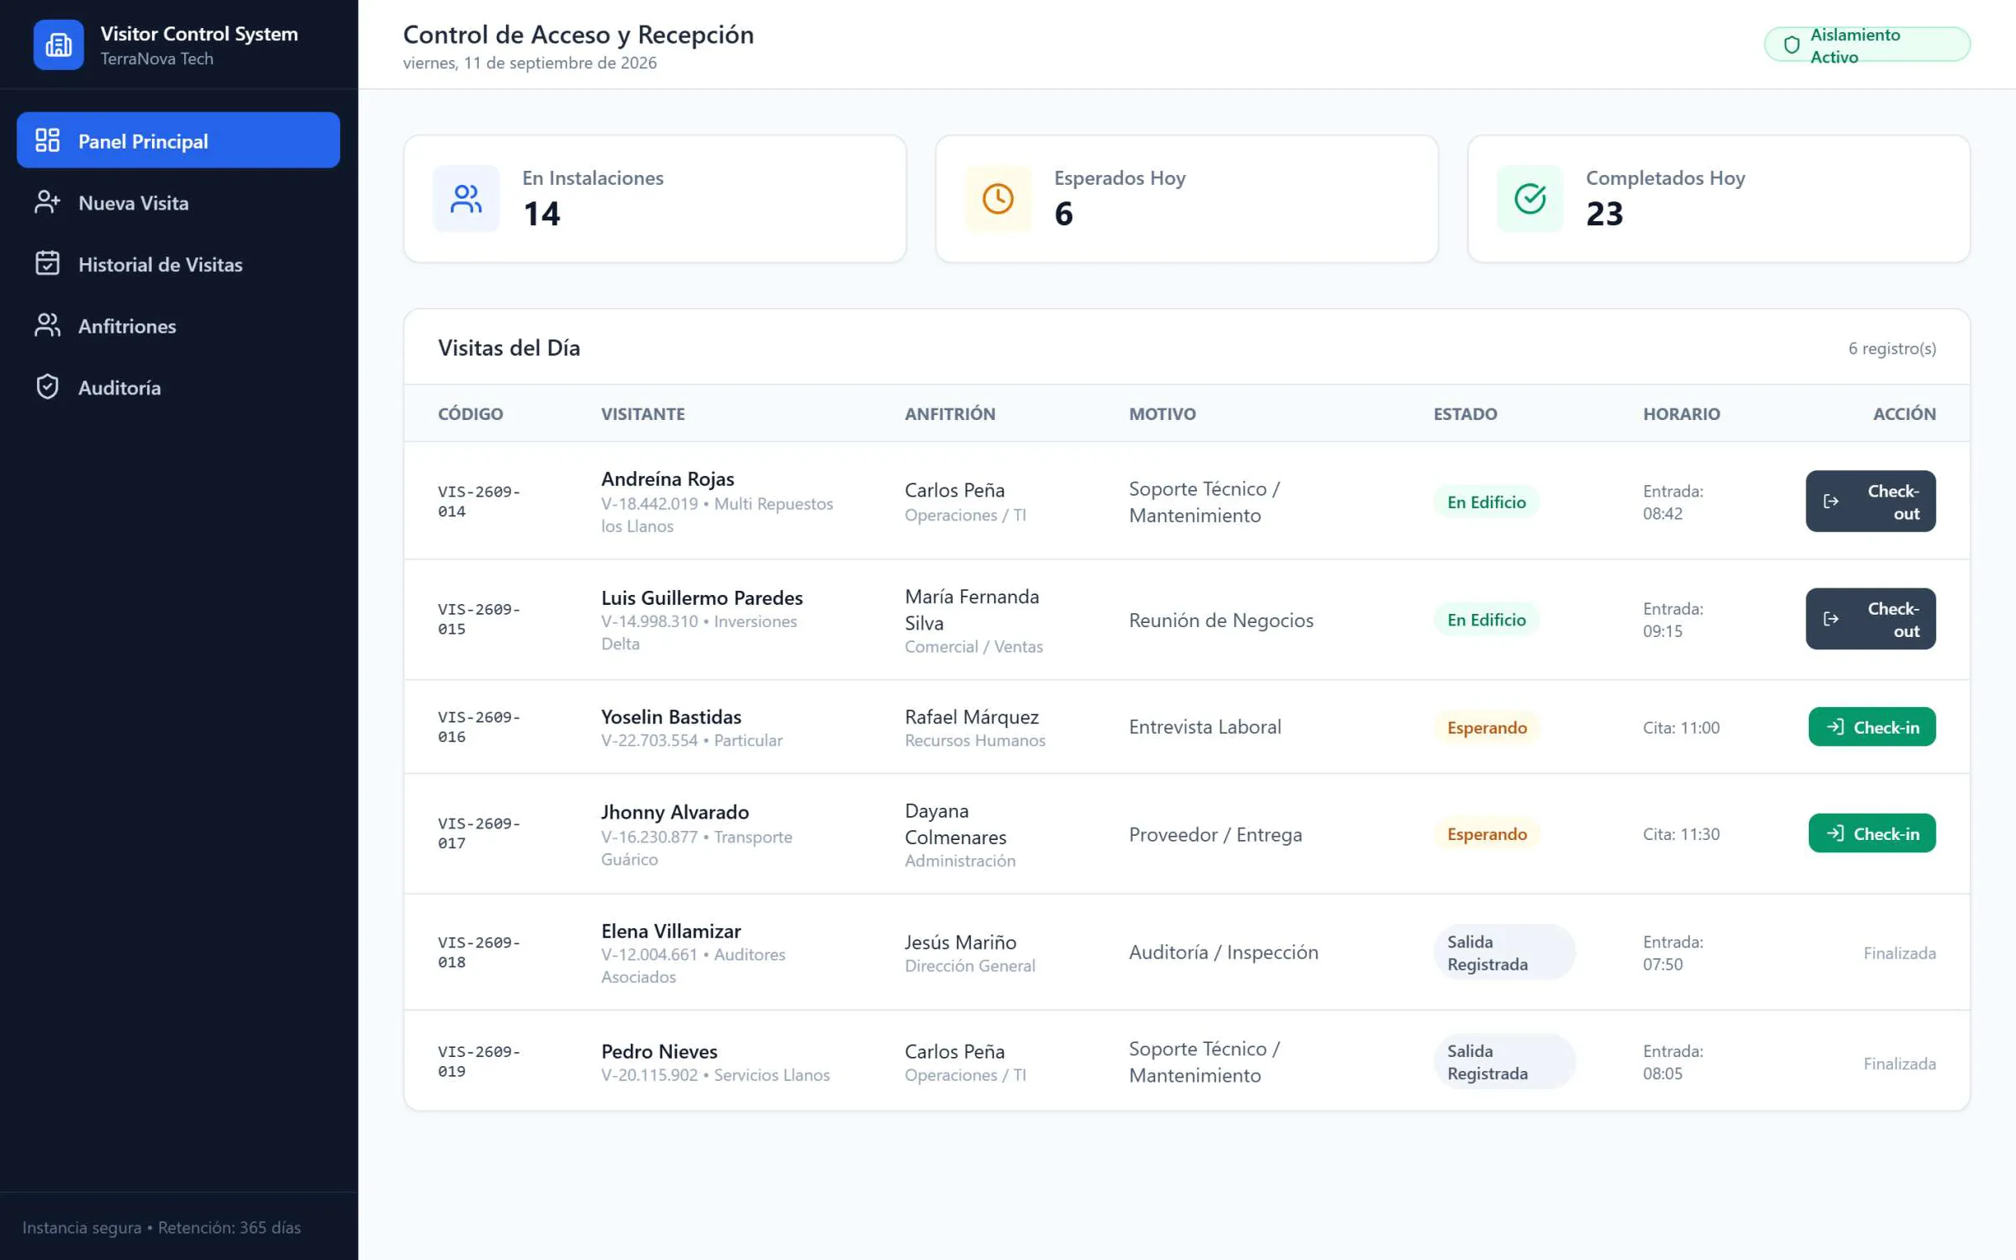
Task: Check out Luis Guillermo Paredes
Action: tap(1870, 618)
